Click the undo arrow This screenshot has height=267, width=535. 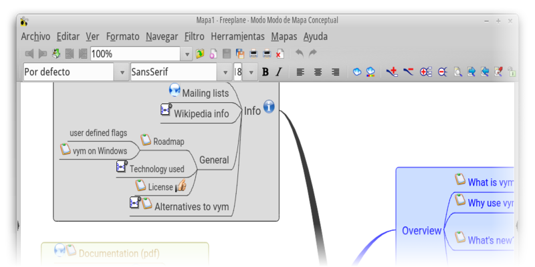click(300, 53)
